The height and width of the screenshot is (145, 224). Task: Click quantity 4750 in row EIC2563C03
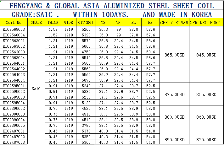(86, 52)
